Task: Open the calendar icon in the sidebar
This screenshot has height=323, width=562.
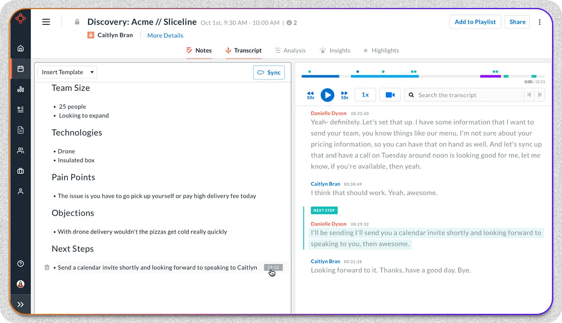Action: tap(21, 69)
